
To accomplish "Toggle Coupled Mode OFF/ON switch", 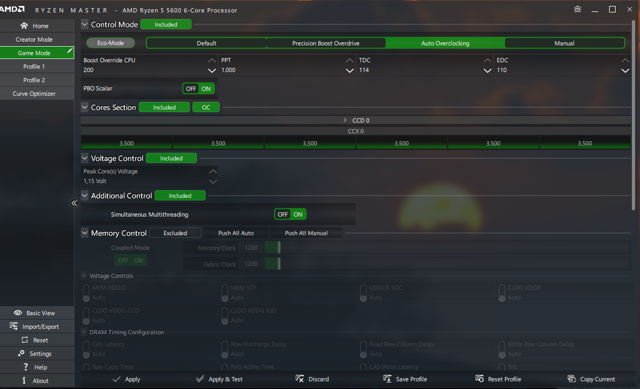I will 131,261.
